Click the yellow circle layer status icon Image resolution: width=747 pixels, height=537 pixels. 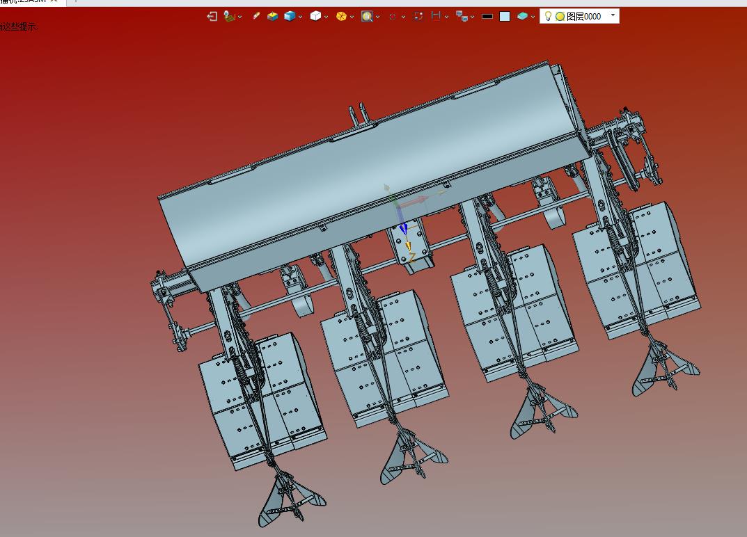560,17
